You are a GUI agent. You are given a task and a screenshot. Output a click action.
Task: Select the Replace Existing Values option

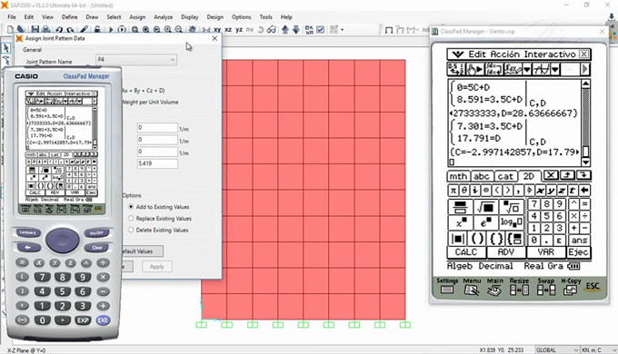pyautogui.click(x=160, y=218)
